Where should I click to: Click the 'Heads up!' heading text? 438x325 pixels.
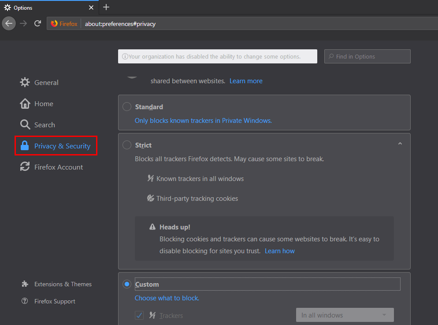pyautogui.click(x=175, y=227)
